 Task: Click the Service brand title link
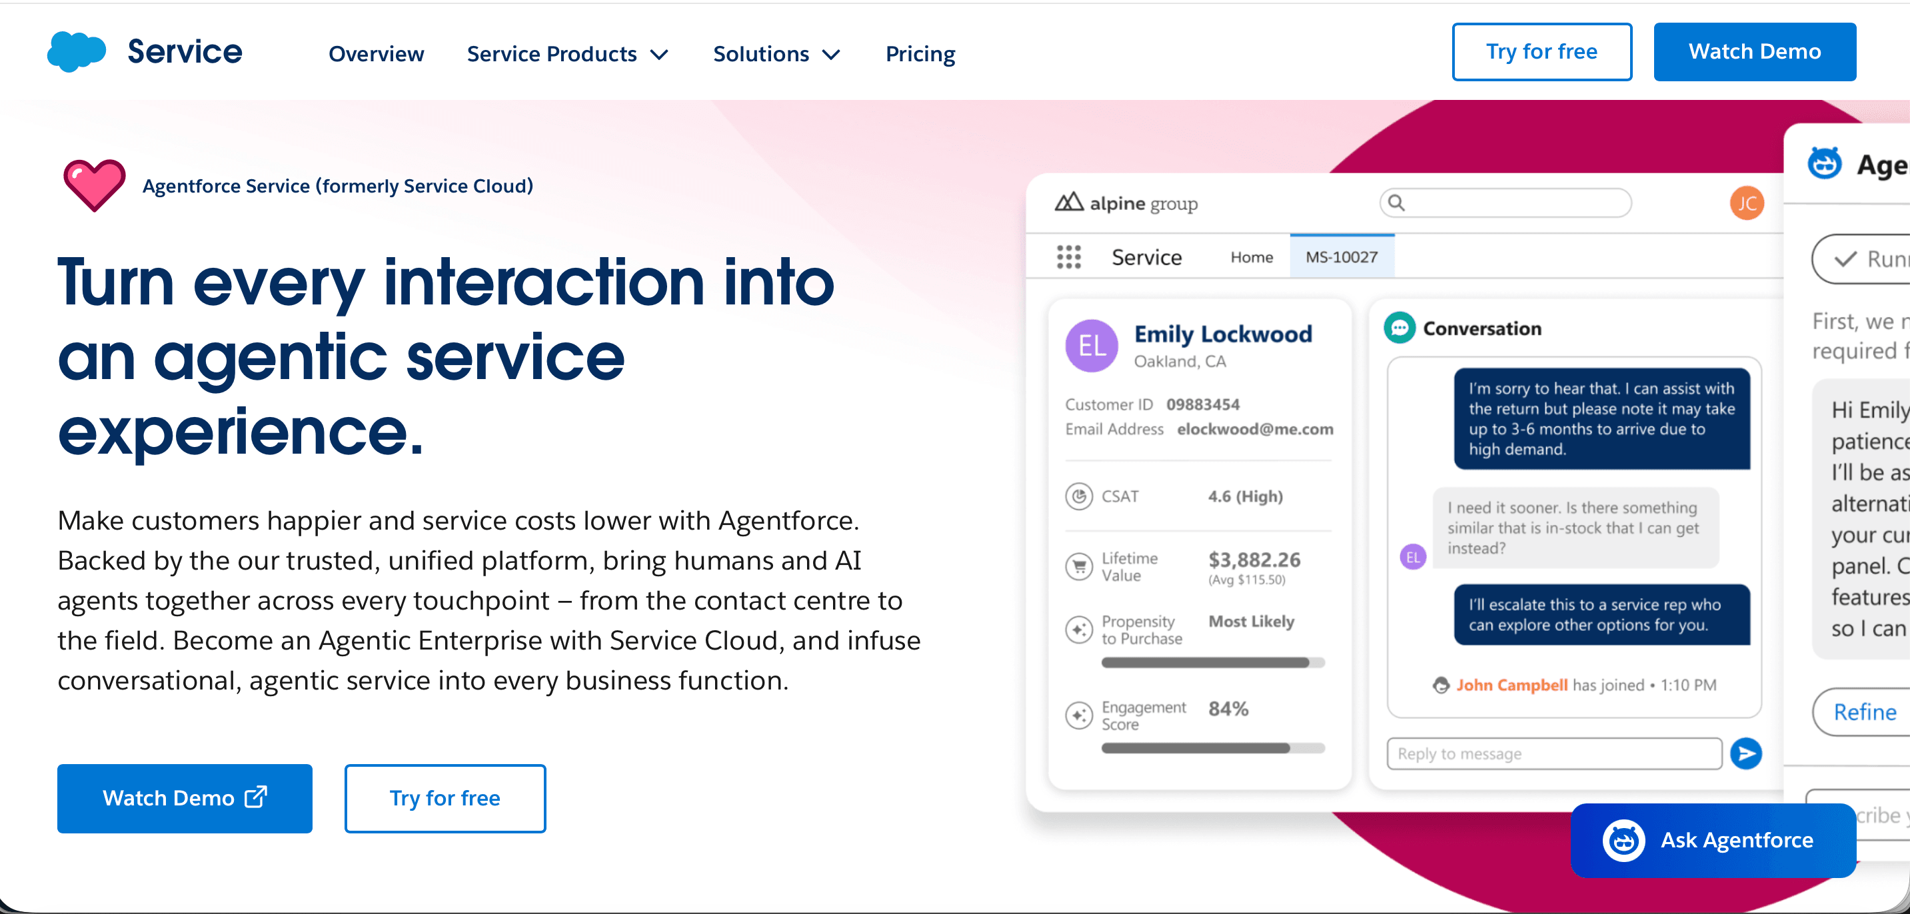[x=185, y=51]
